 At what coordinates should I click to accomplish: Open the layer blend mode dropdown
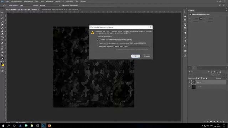click(199, 75)
